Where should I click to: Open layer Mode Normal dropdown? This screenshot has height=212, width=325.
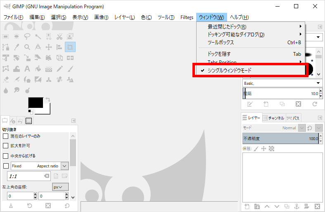(302, 128)
